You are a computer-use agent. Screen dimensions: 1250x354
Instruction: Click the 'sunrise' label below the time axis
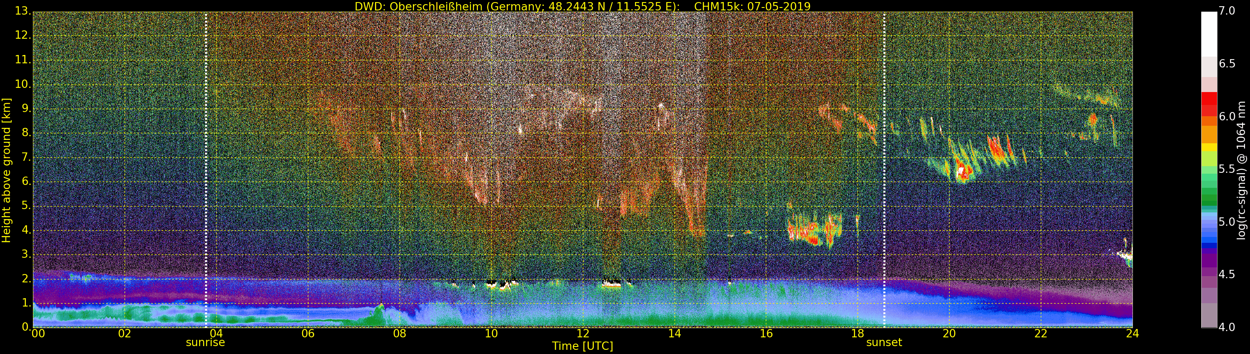coord(205,342)
